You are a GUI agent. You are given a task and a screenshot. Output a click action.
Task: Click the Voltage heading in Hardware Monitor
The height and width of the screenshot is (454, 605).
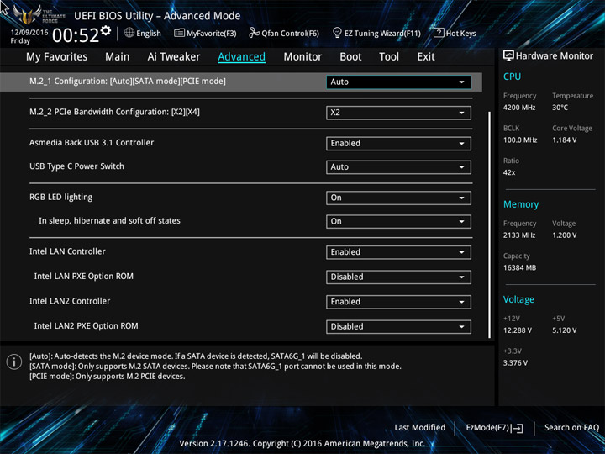519,299
